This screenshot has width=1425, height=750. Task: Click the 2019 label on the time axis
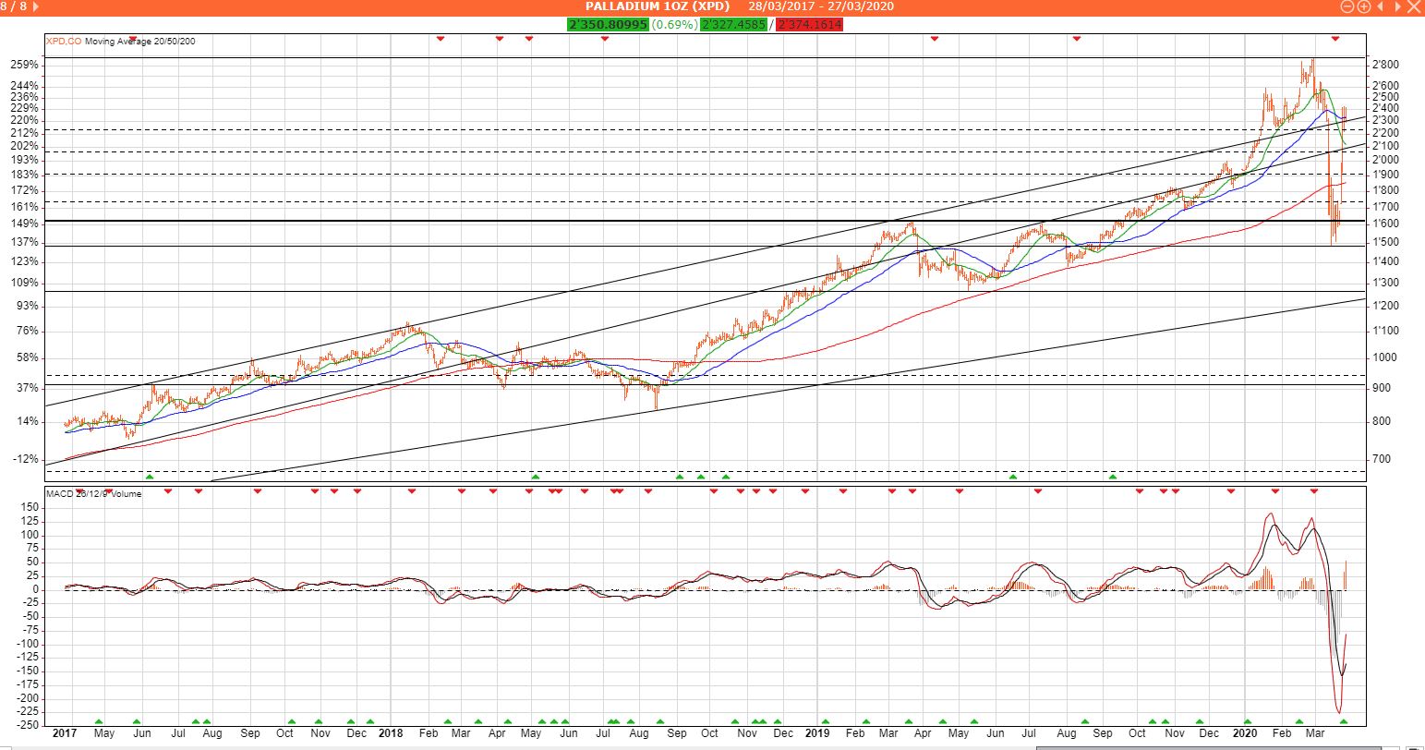coord(819,733)
